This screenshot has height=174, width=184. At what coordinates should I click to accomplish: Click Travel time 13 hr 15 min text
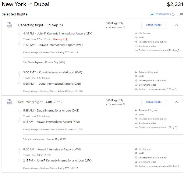click(x=37, y=155)
